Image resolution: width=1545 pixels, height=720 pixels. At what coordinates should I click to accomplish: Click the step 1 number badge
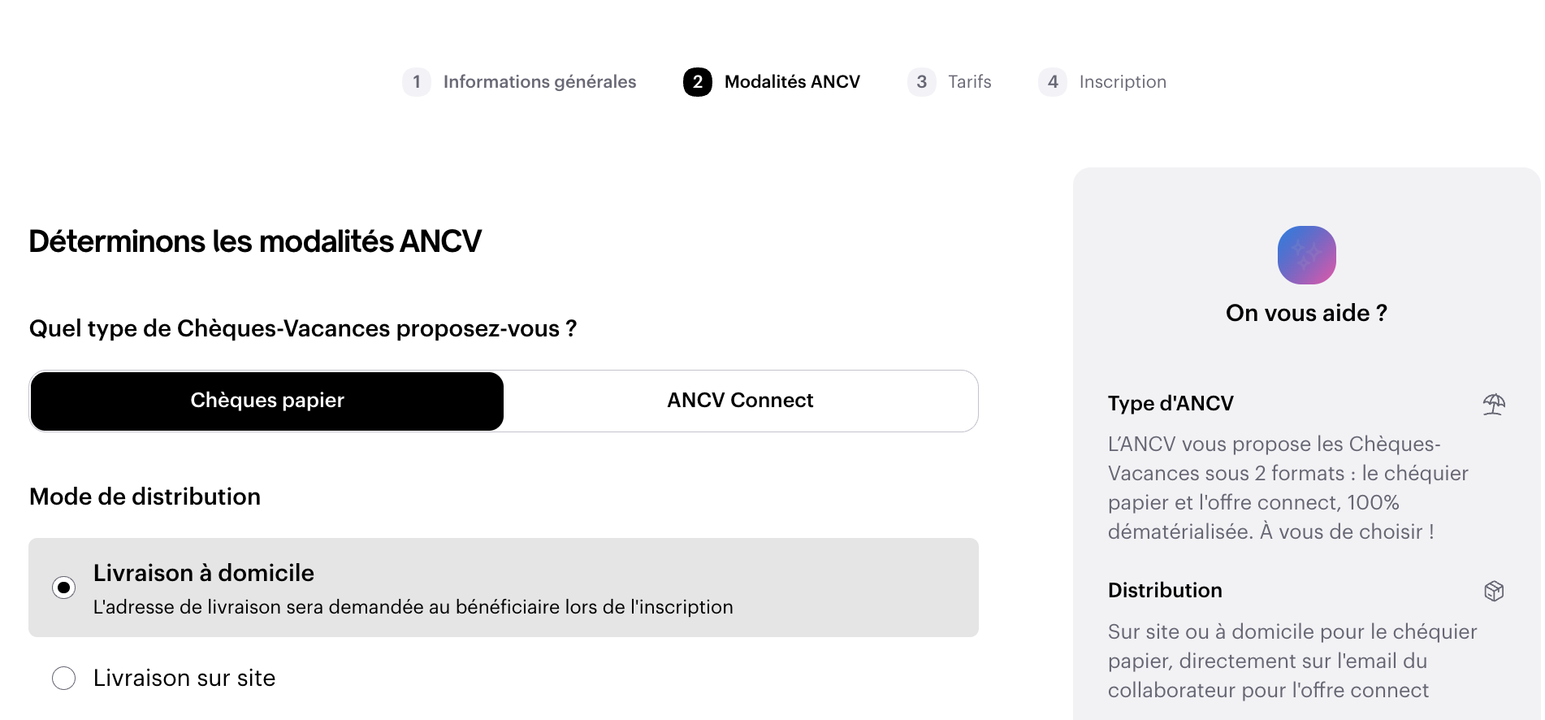[417, 82]
